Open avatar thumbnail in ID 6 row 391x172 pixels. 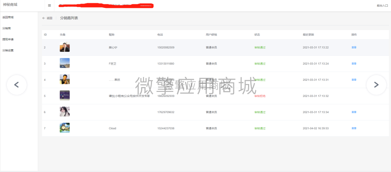pyautogui.click(x=64, y=112)
